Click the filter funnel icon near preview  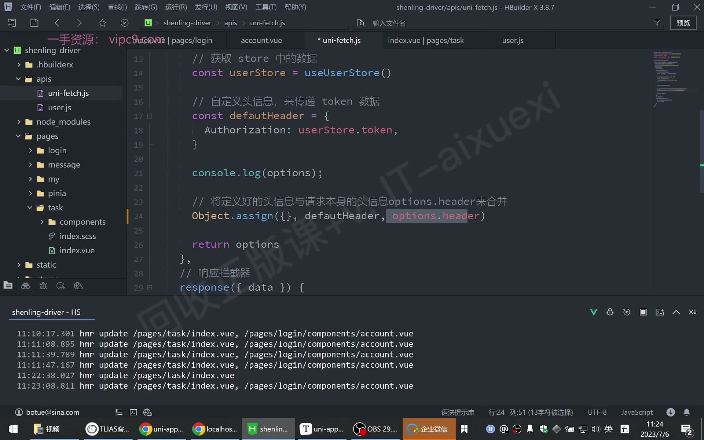pos(657,23)
